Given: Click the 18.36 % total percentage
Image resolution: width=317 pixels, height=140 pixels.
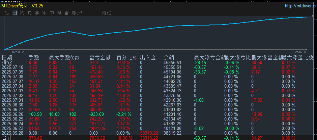Looking at the screenshot, I should point(124,138).
